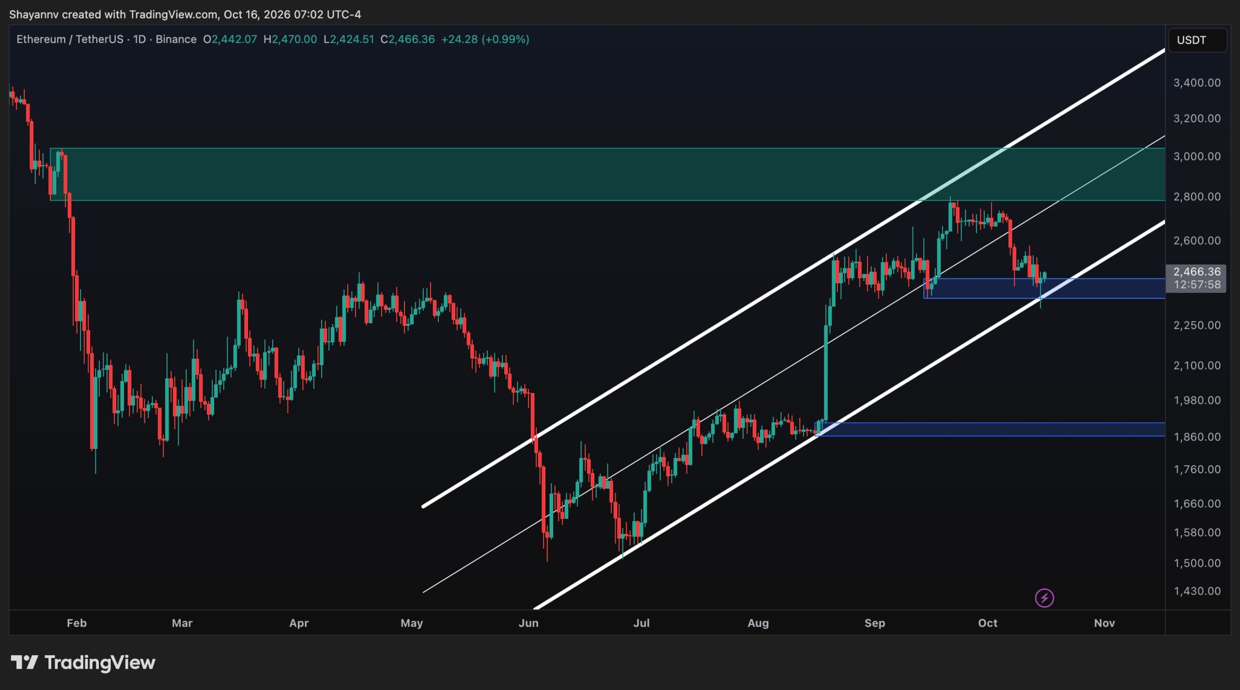The image size is (1240, 690).
Task: Click the 3,200.00 price axis label
Action: click(1196, 119)
